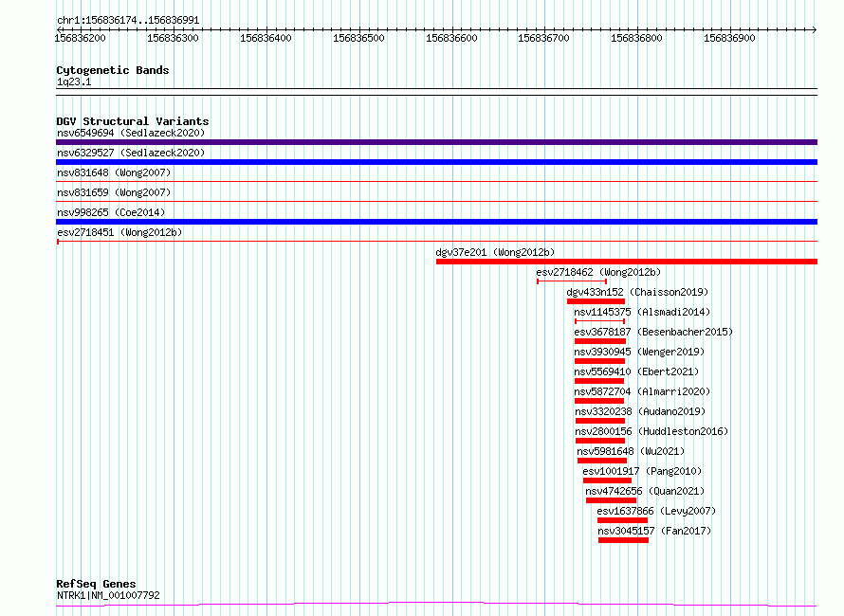Click the esv2718462 (Wong2012b) label
This screenshot has width=844, height=616.
(598, 272)
